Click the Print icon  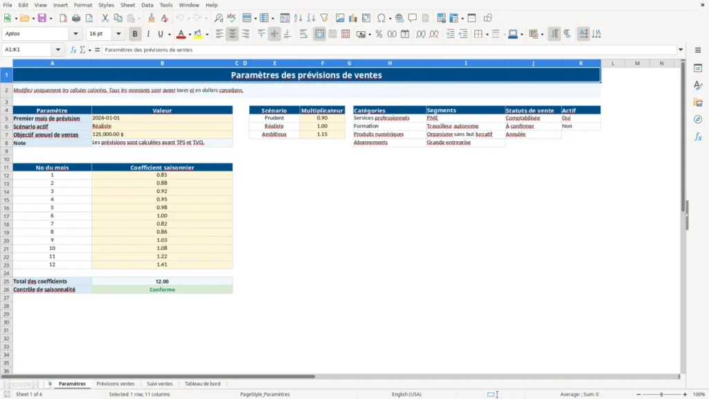[x=76, y=18]
